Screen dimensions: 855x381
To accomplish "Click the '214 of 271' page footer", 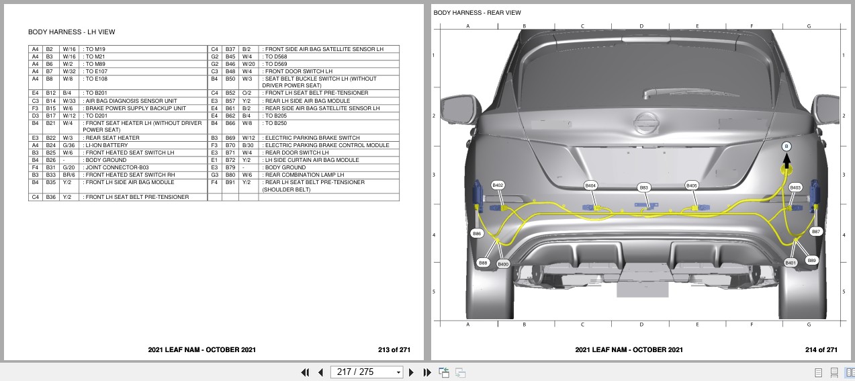I will coord(821,349).
